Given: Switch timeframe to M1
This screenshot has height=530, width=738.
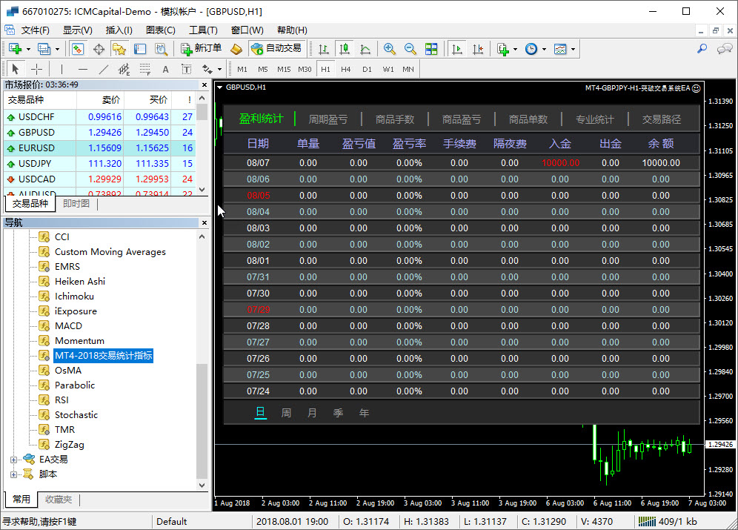Looking at the screenshot, I should (x=242, y=69).
